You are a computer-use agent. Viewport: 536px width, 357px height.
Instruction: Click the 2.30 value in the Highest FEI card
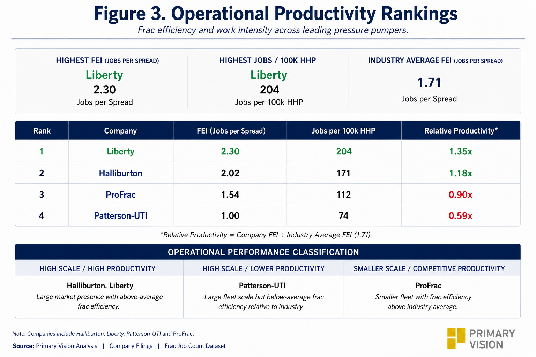[105, 90]
